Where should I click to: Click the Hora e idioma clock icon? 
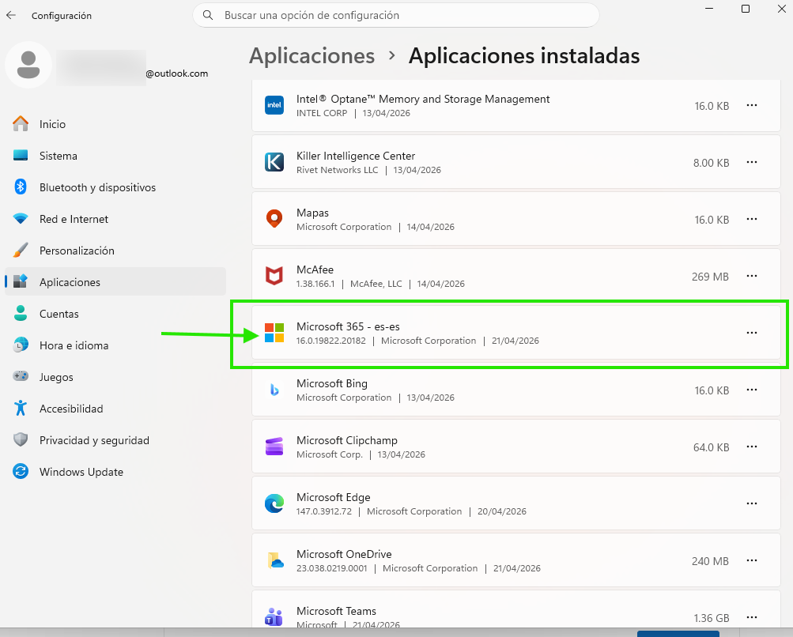(x=21, y=345)
